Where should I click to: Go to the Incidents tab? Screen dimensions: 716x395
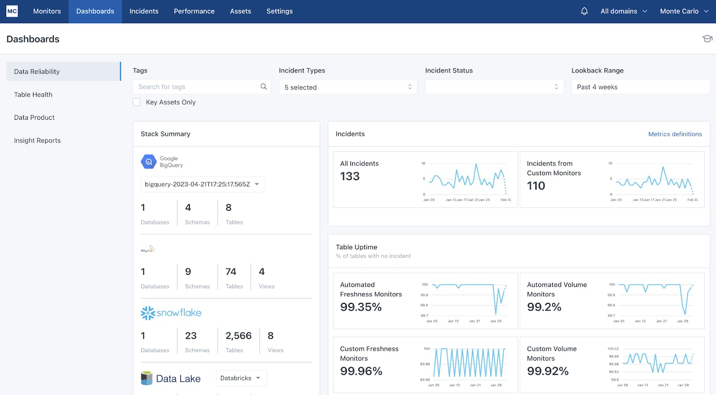click(144, 11)
